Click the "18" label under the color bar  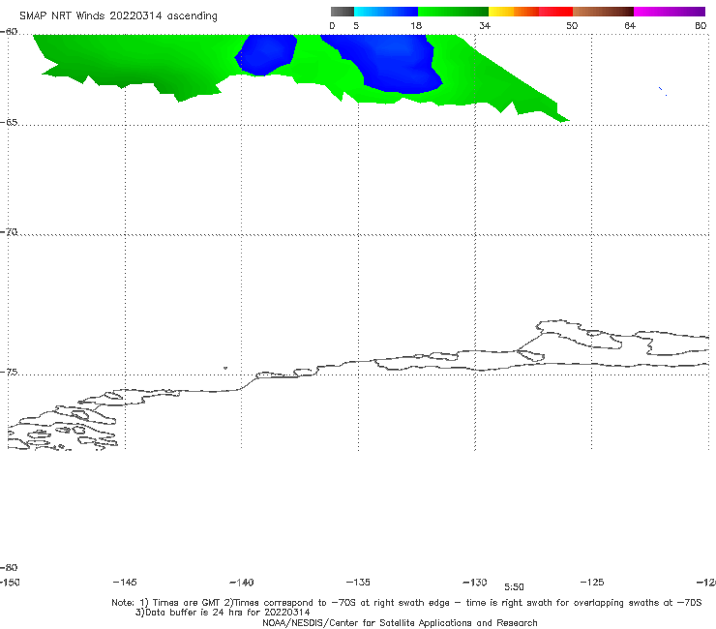416,25
